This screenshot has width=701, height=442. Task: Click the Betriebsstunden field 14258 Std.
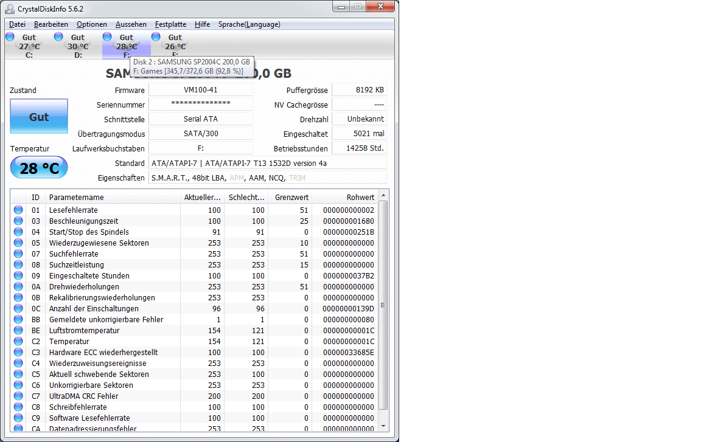click(360, 148)
